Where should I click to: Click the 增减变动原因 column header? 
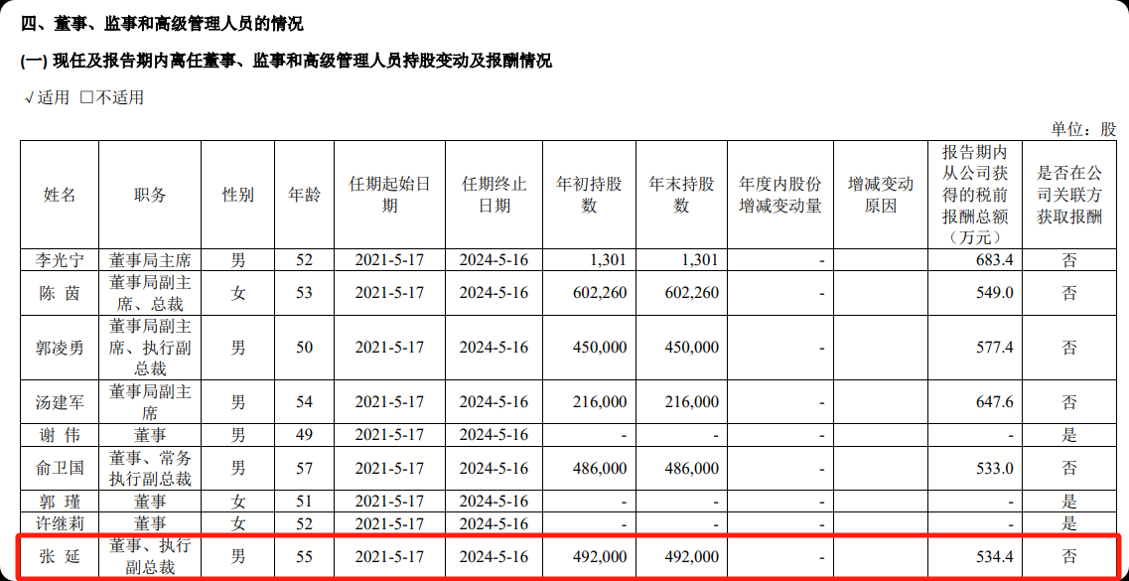tap(880, 195)
